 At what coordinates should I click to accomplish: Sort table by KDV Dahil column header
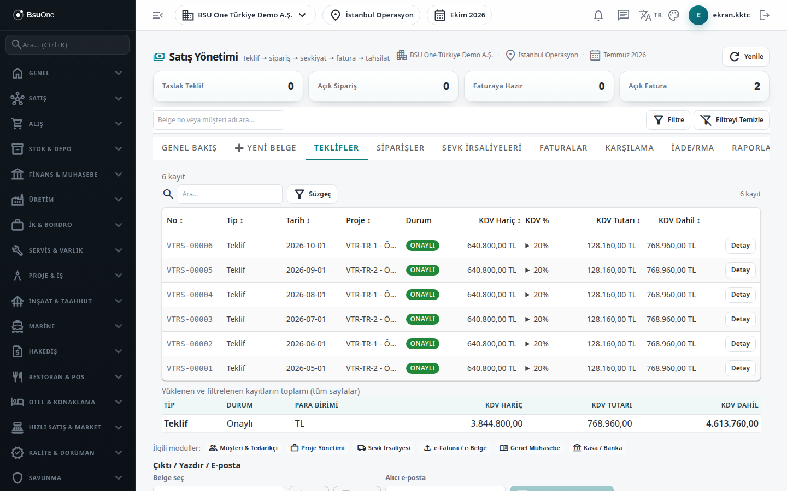coord(679,220)
